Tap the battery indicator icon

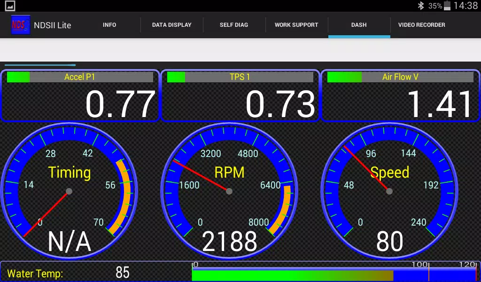click(447, 6)
